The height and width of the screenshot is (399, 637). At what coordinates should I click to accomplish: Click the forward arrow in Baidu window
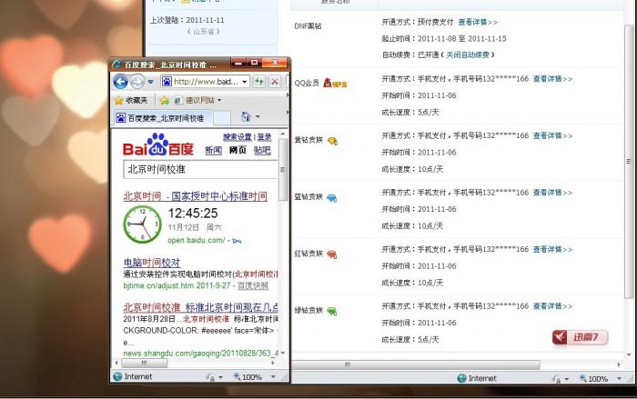pyautogui.click(x=137, y=82)
